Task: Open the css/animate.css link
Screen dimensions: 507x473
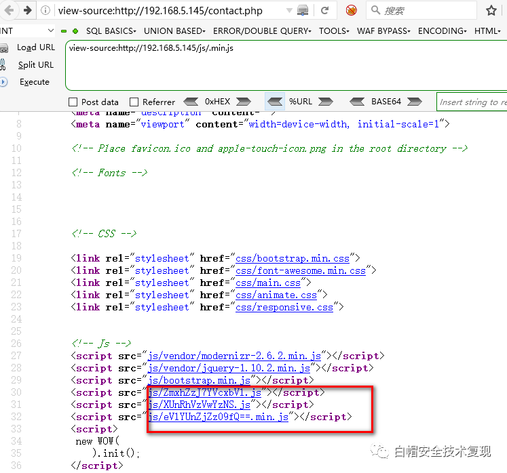Action: [276, 295]
